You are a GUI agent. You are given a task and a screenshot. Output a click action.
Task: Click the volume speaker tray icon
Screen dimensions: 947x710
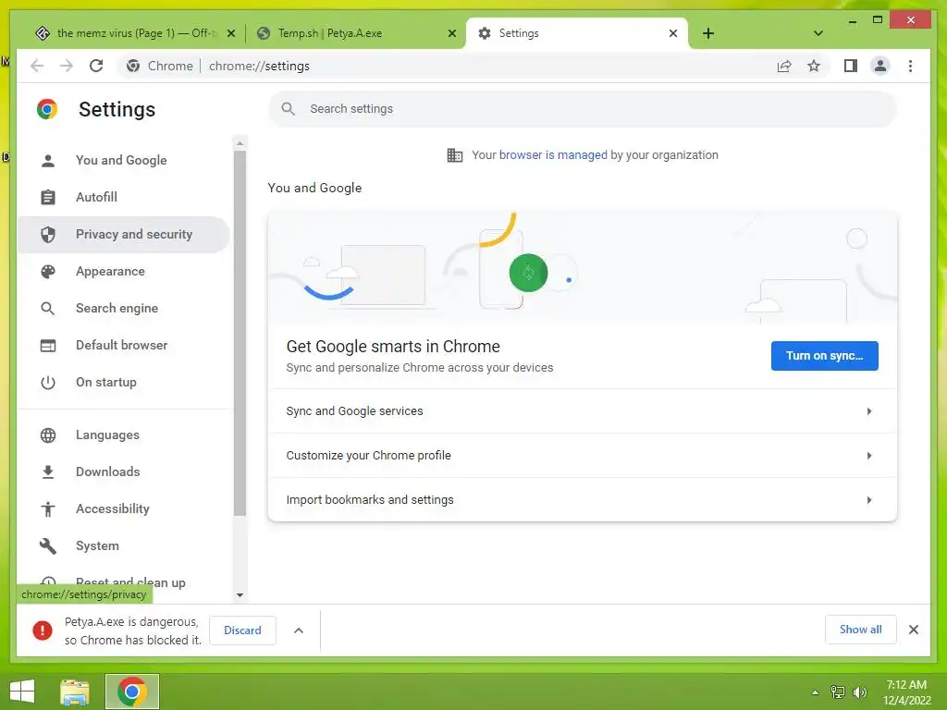(859, 692)
